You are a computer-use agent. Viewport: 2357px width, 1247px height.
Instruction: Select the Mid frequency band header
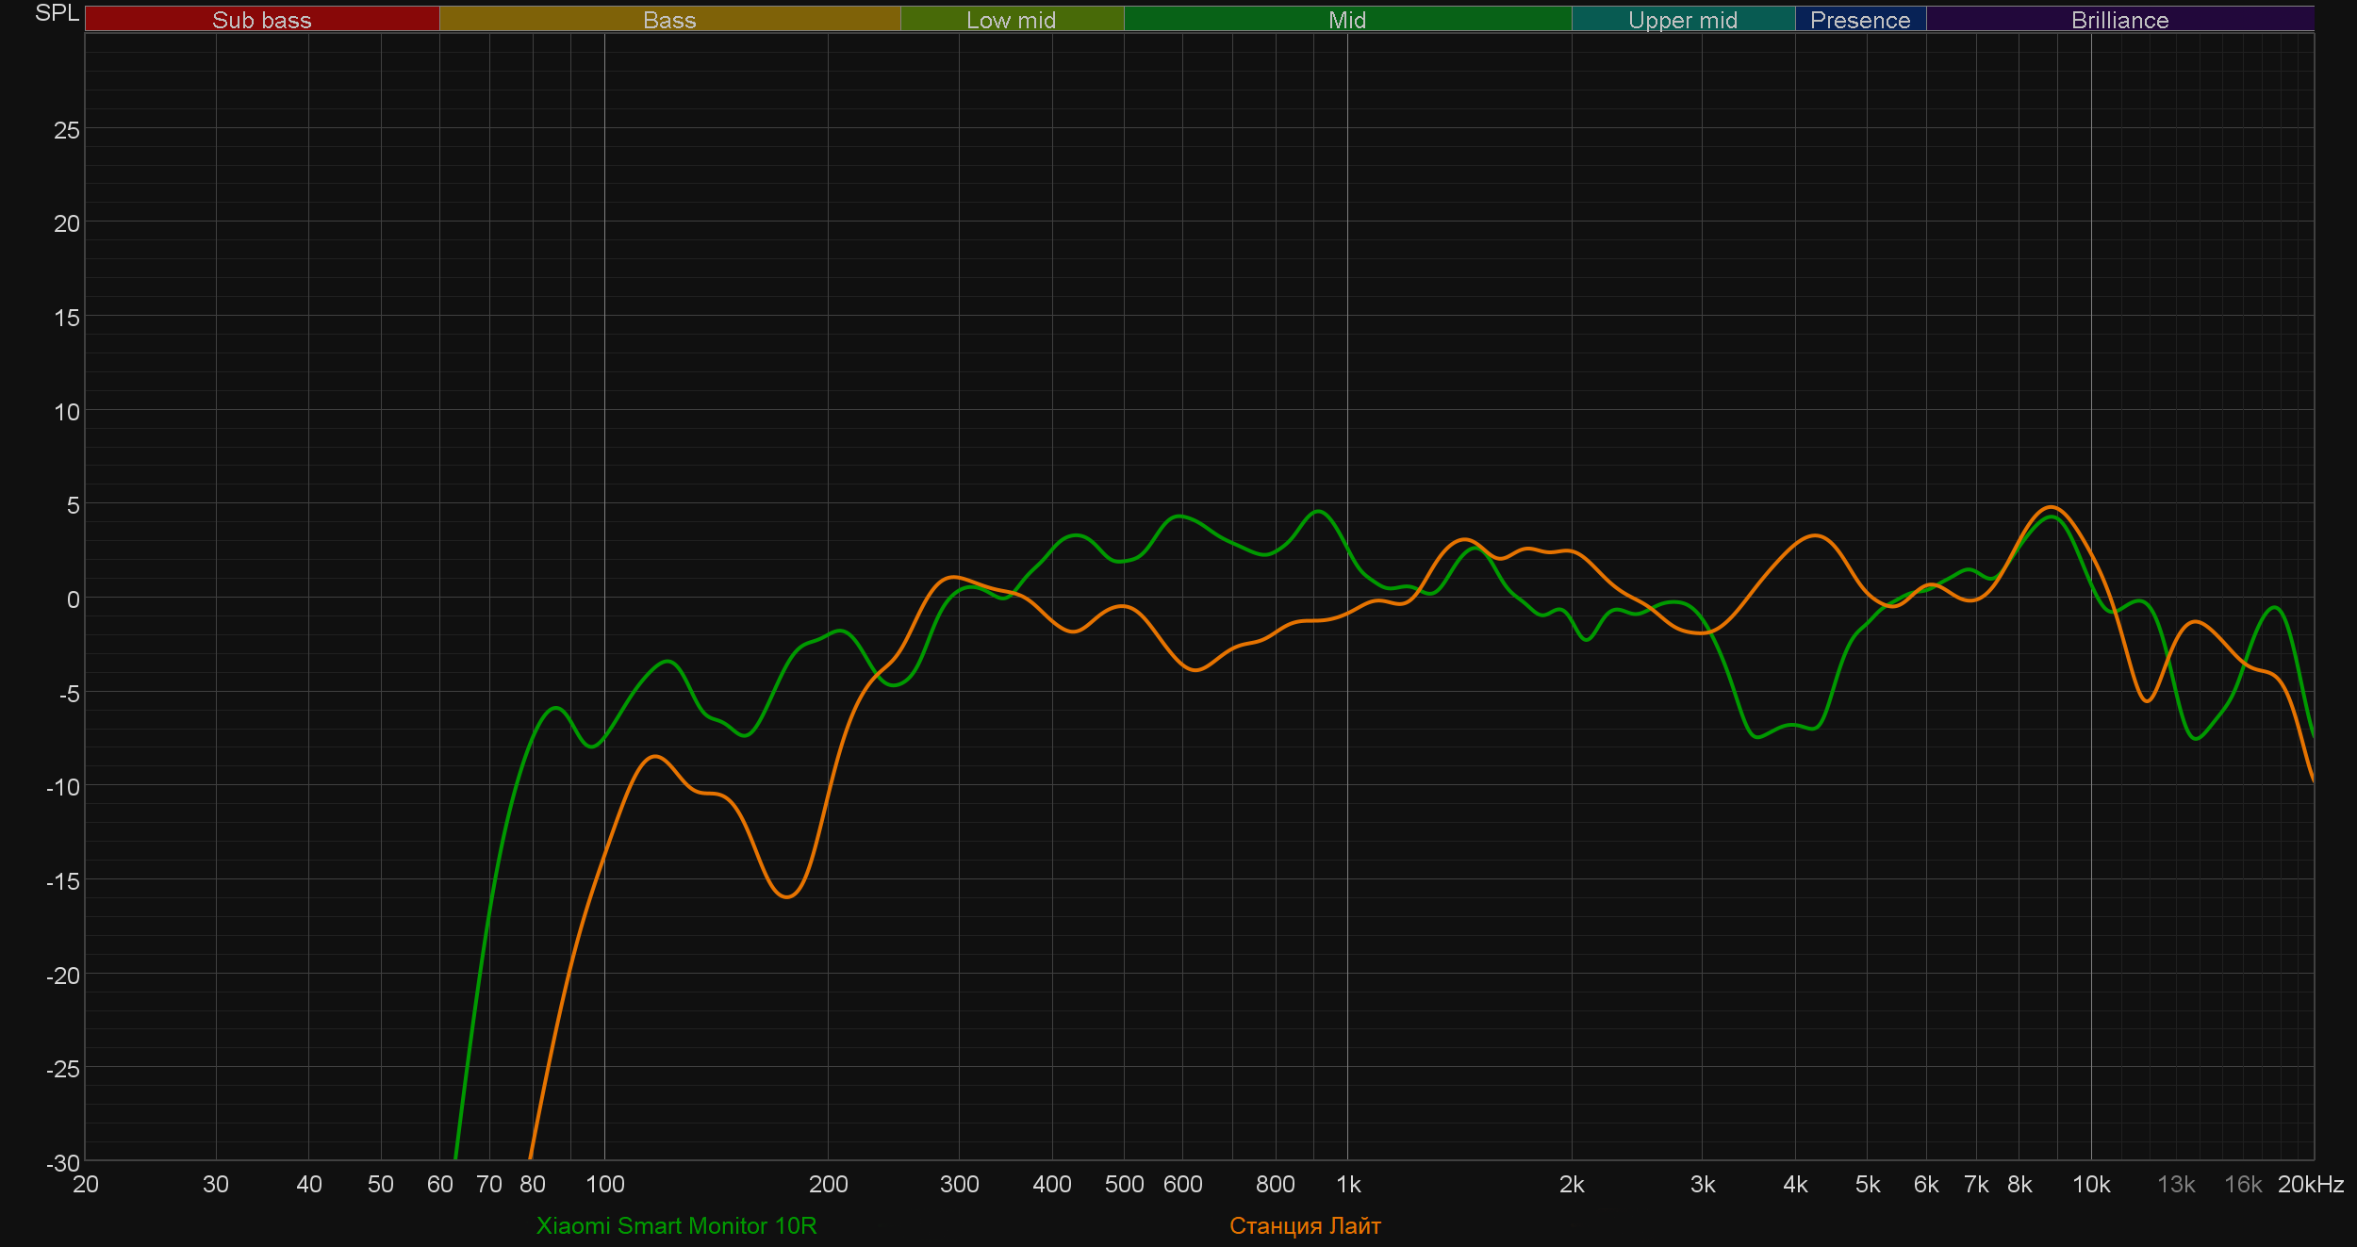1347,20
